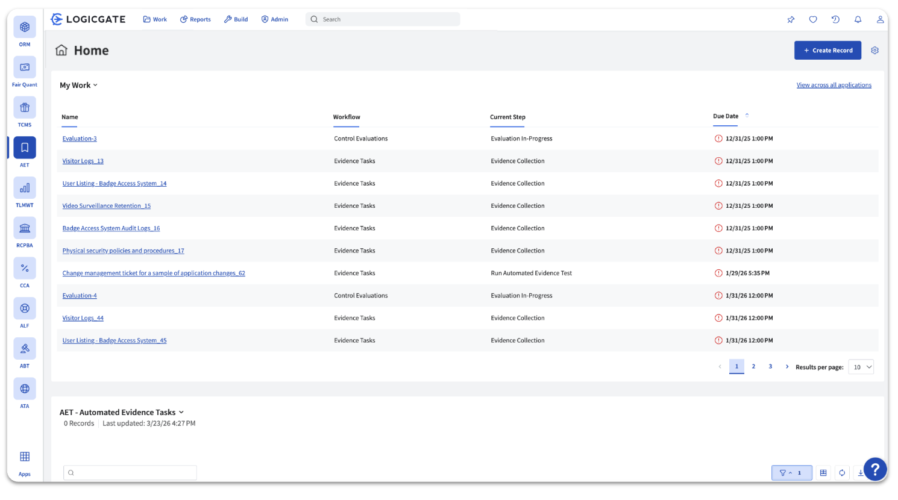Open the Results per page dropdown
Image resolution: width=898 pixels, height=500 pixels.
pyautogui.click(x=861, y=367)
